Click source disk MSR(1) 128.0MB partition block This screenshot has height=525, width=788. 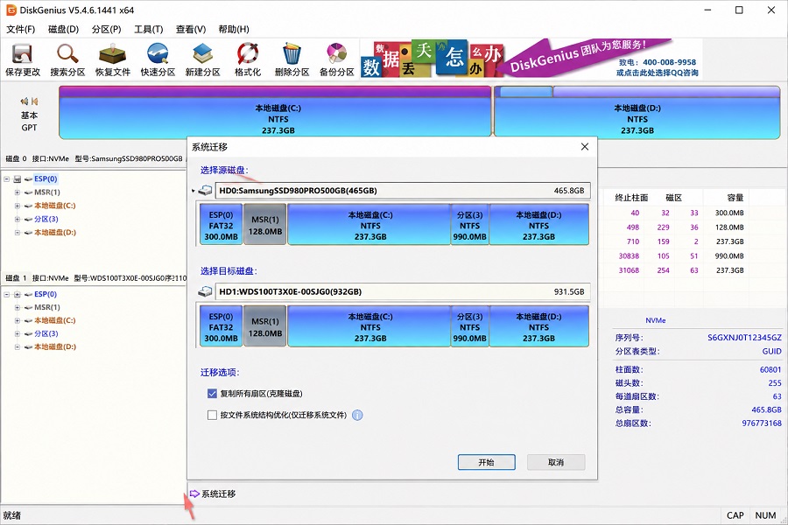pyautogui.click(x=264, y=225)
